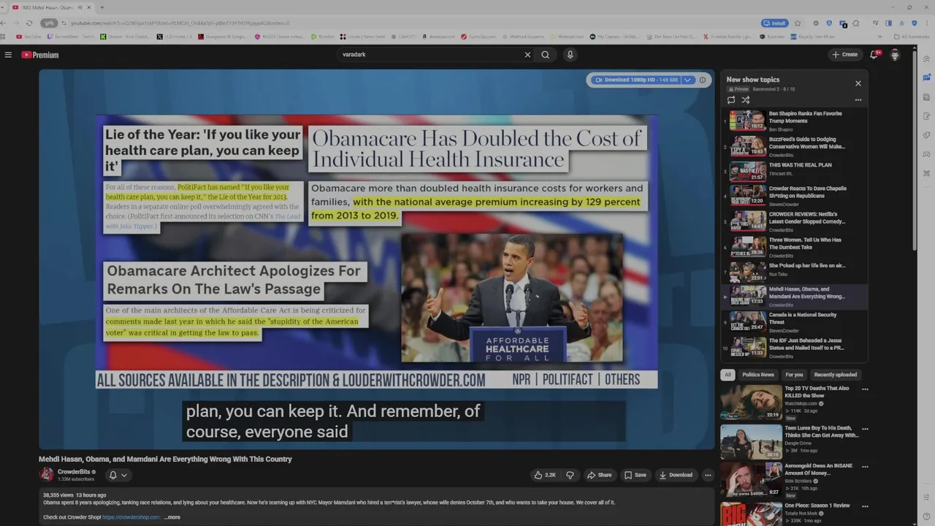The width and height of the screenshot is (935, 526).
Task: Dislike the video with thumbs down
Action: pos(570,475)
